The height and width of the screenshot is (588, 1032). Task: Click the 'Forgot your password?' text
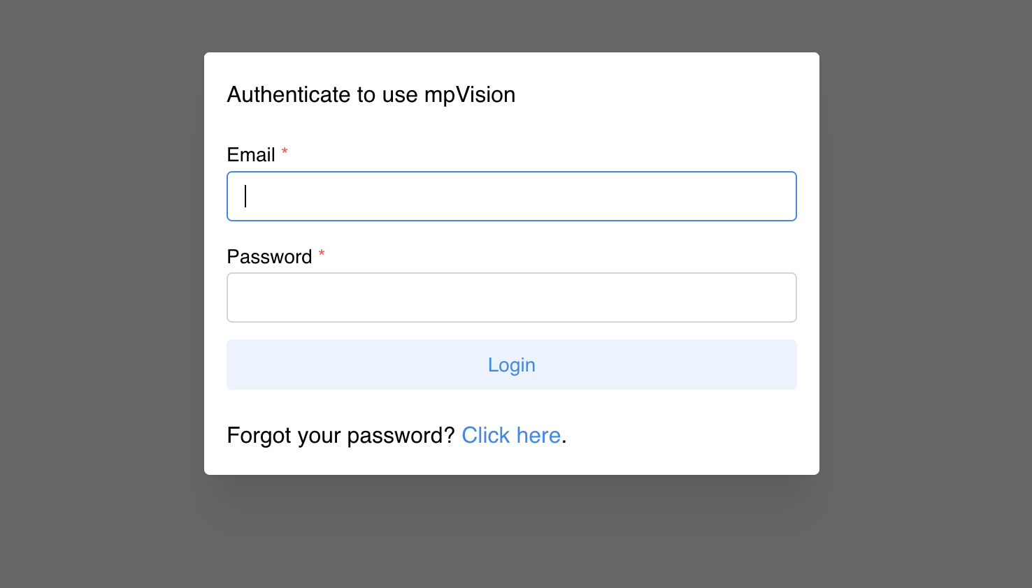coord(341,435)
